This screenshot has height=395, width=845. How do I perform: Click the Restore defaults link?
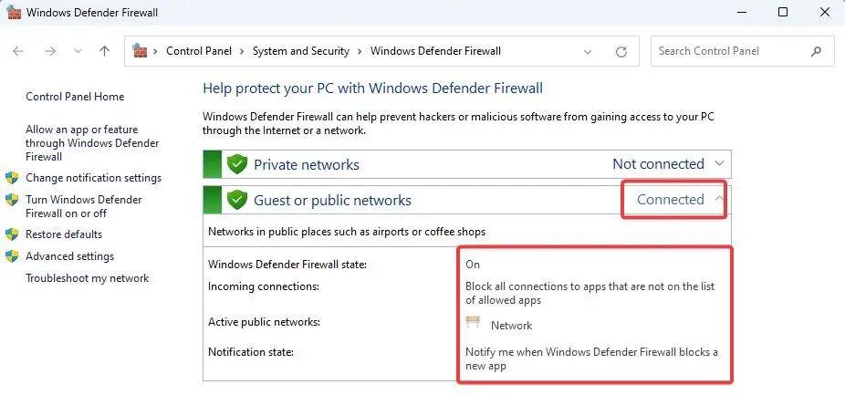(x=64, y=234)
